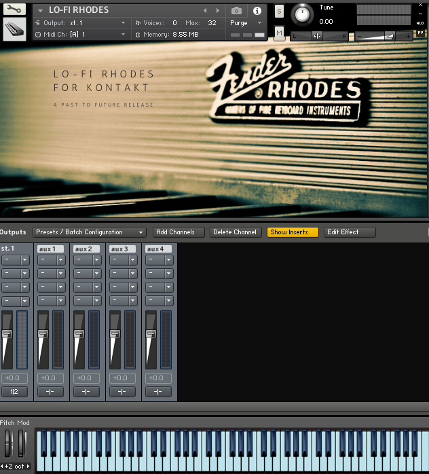Image resolution: width=429 pixels, height=474 pixels.
Task: Click the Add Channels button
Action: pos(179,232)
